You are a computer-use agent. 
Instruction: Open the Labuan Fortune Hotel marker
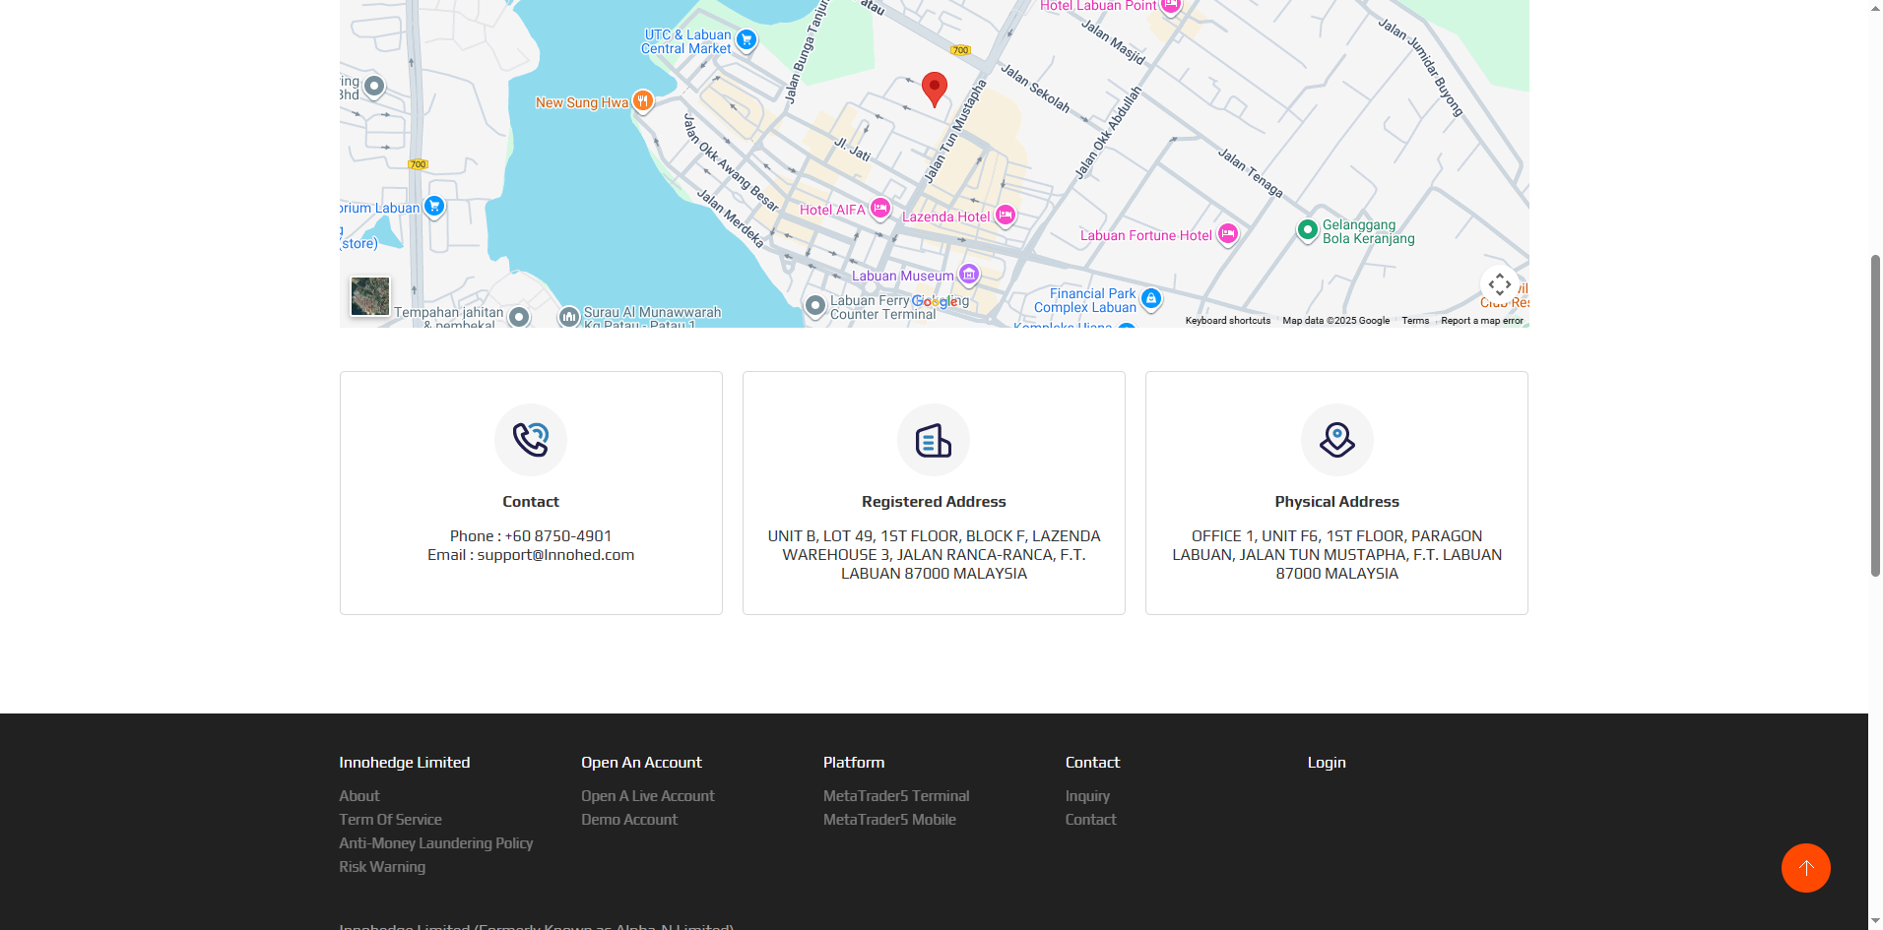[1227, 234]
